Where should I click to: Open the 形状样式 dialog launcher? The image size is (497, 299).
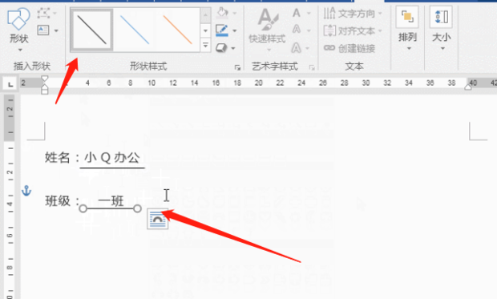tap(237, 67)
